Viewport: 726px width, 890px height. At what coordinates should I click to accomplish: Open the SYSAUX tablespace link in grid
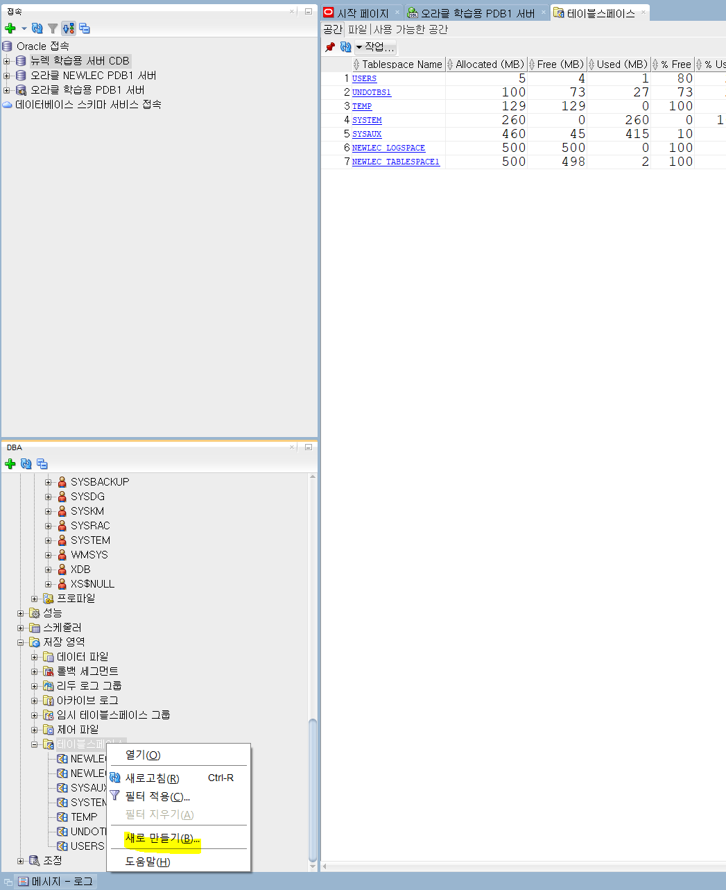click(x=367, y=134)
